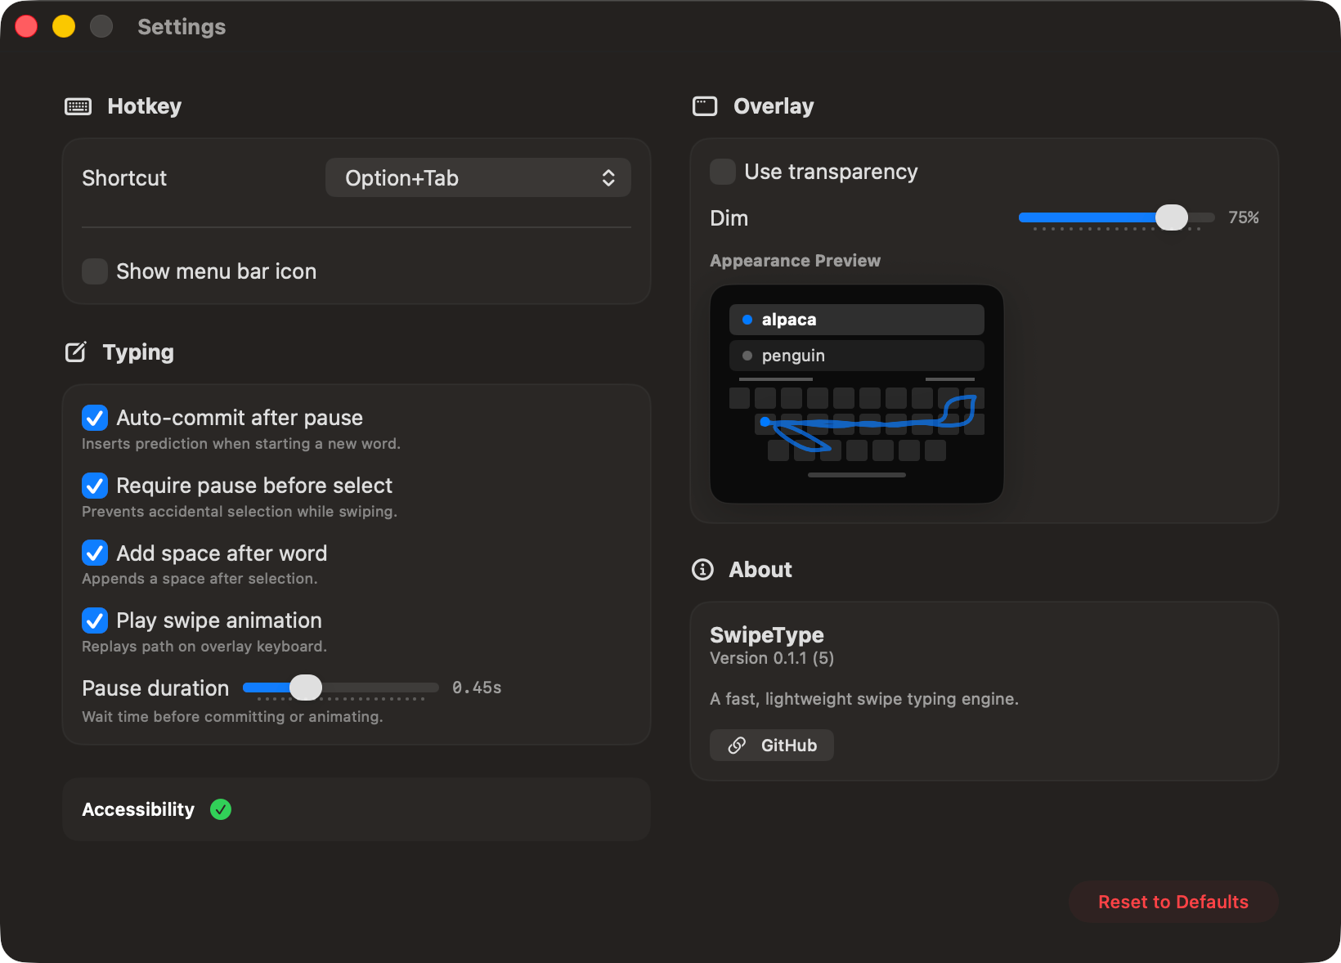The image size is (1341, 963).
Task: Click the SwipeType app name
Action: click(767, 634)
